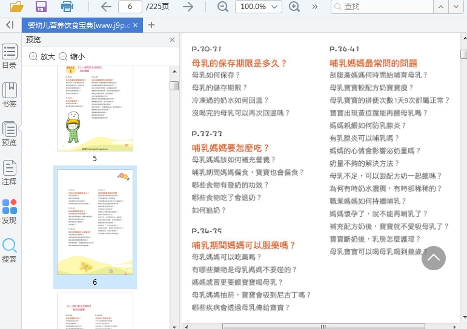Click the zoom out magnifier in toolbar

coord(222,7)
